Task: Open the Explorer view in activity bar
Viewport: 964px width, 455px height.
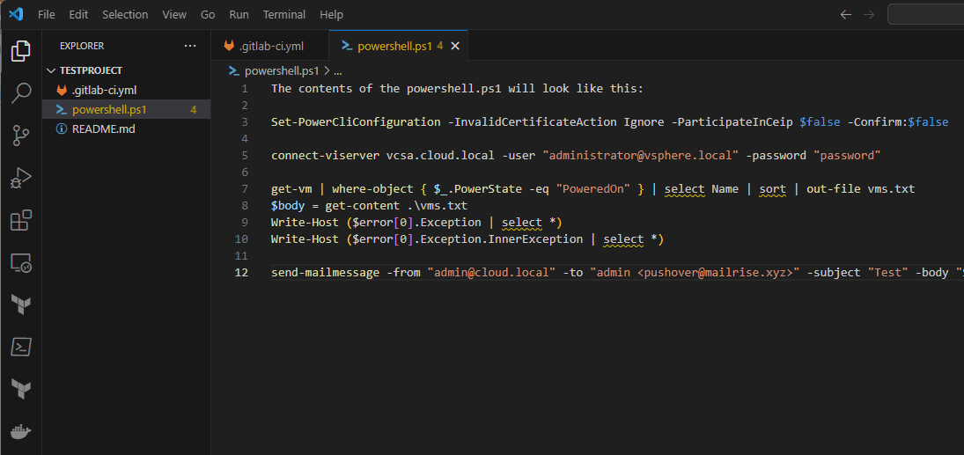Action: [20, 52]
